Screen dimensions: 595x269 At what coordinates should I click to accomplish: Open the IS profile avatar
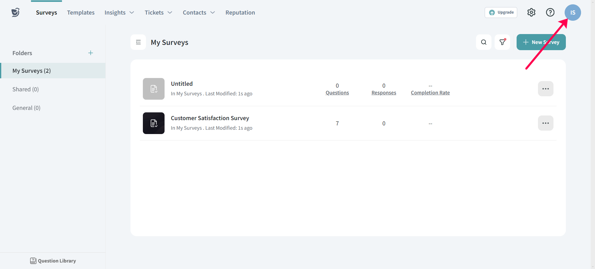click(572, 13)
